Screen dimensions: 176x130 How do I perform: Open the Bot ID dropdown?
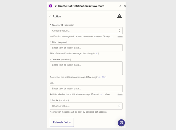click(x=86, y=106)
